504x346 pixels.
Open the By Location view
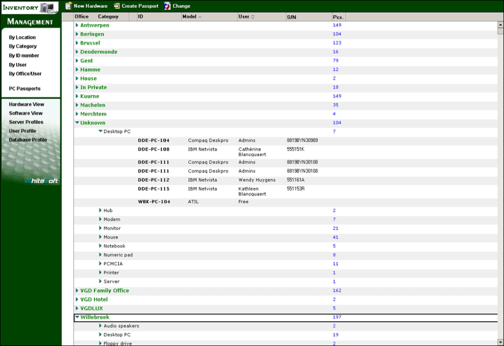[x=22, y=37]
